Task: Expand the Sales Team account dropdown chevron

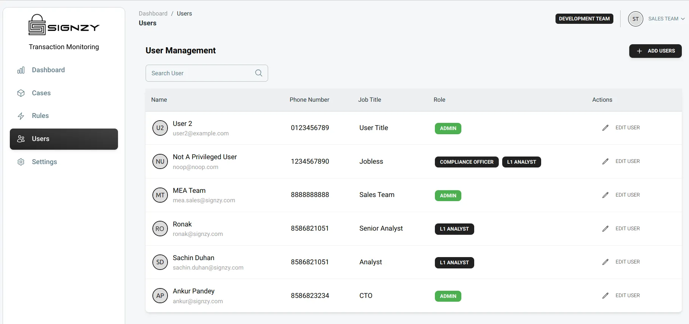Action: 683,19
